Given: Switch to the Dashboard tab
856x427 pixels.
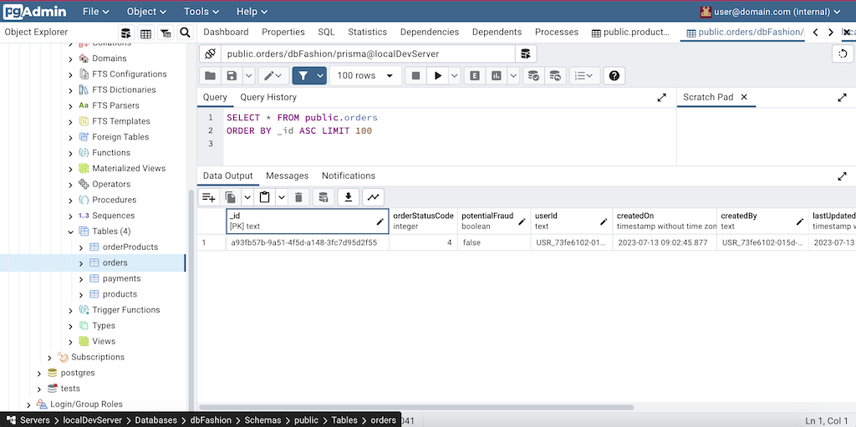Looking at the screenshot, I should coord(226,33).
